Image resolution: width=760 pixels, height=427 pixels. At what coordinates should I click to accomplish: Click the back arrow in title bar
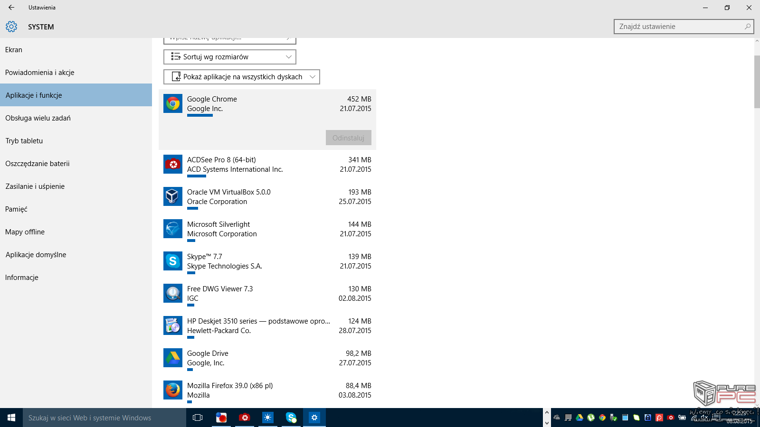[11, 8]
